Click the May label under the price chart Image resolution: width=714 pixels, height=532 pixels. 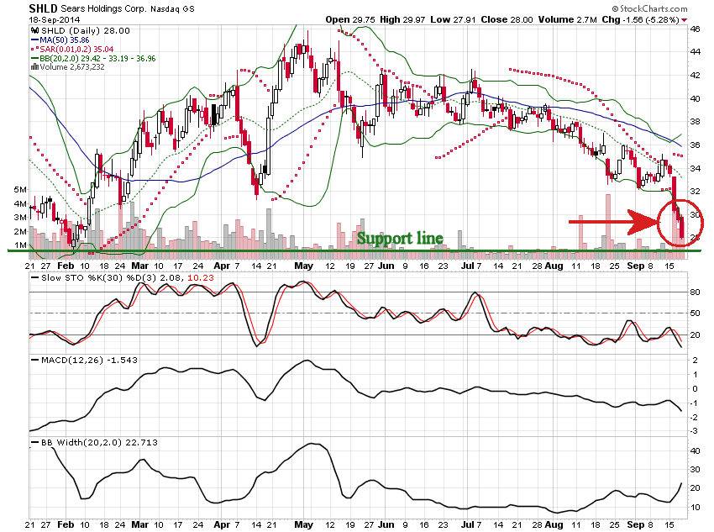[304, 266]
